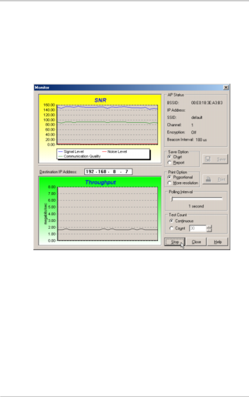Click the SNR chart title
The height and width of the screenshot is (397, 249).
[x=100, y=100]
